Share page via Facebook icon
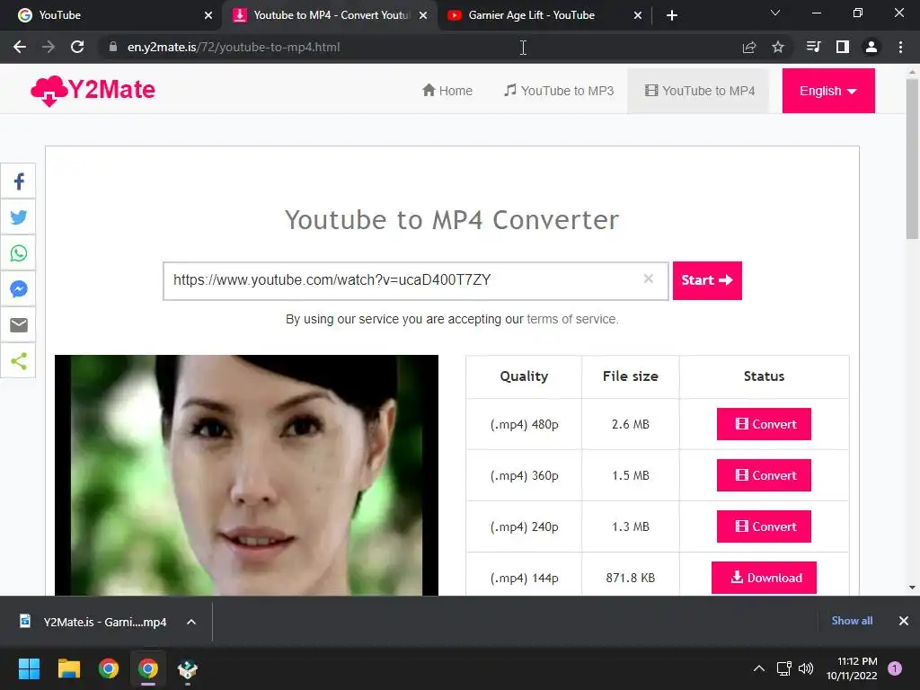This screenshot has width=920, height=690. 18,181
